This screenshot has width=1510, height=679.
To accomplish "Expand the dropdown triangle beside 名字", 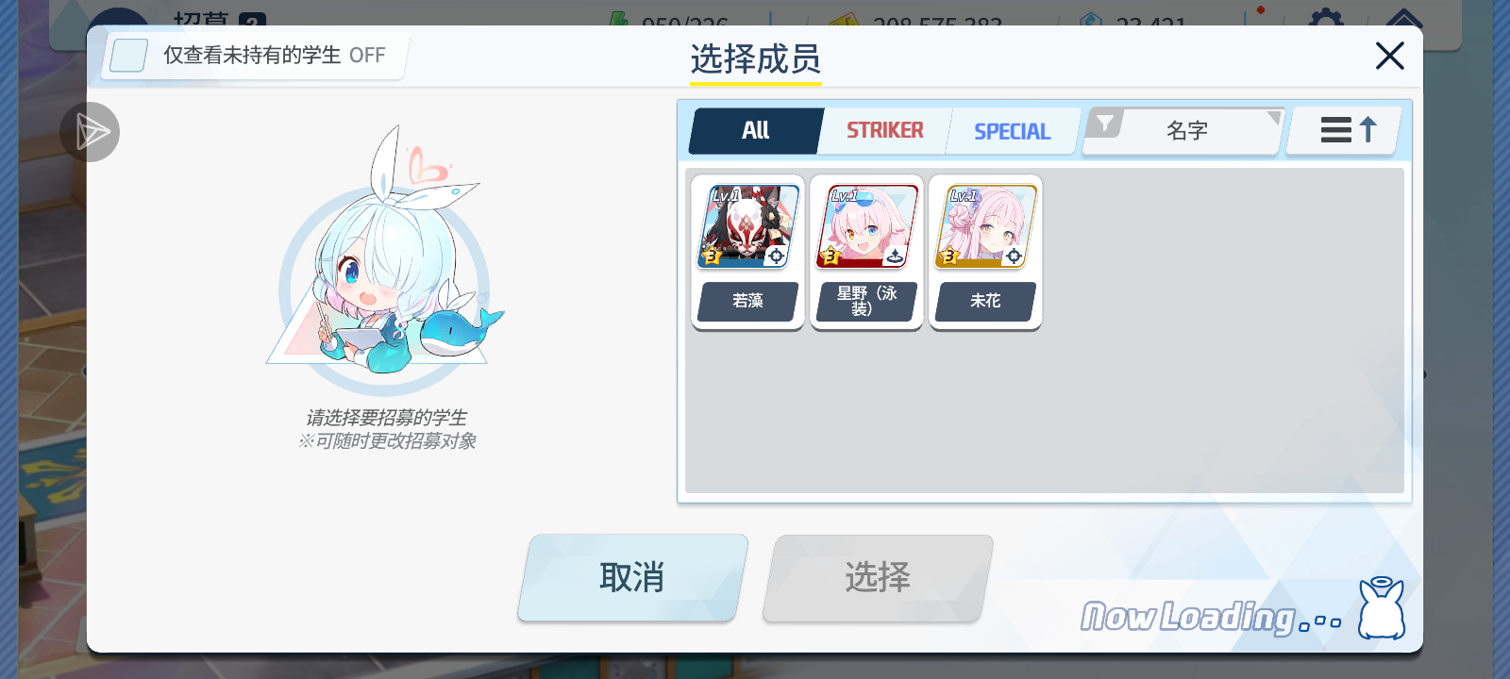I will tap(1274, 117).
